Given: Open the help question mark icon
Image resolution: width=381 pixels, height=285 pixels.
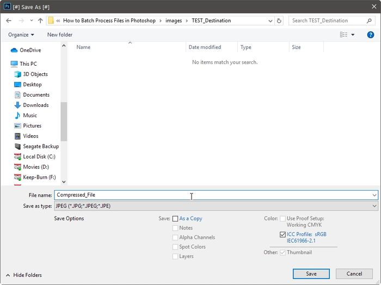Looking at the screenshot, I should pos(370,35).
